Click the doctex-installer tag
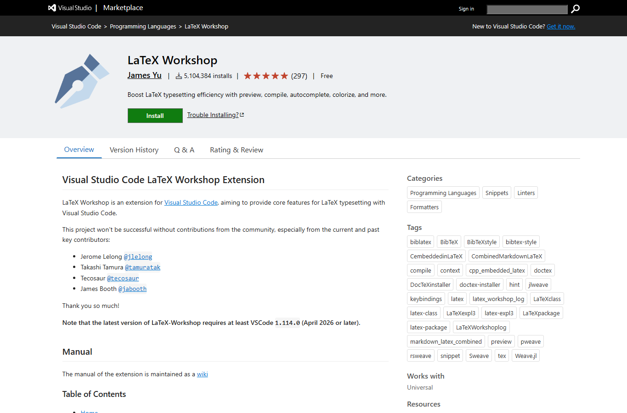627x413 pixels. point(480,285)
